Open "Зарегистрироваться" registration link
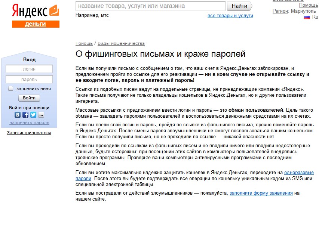Image resolution: width=319 pixels, height=229 pixels. 29,133
